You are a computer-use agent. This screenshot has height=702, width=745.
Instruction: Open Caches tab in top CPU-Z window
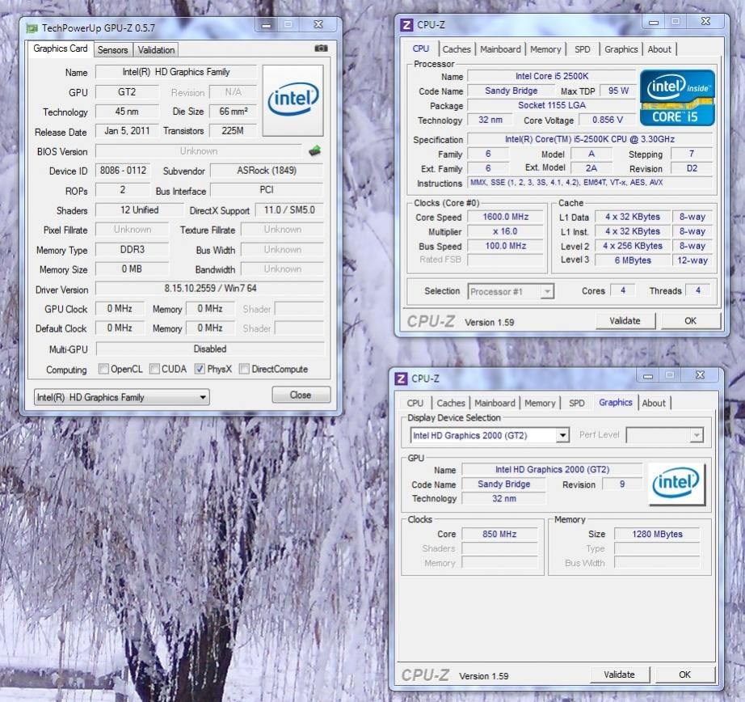click(x=456, y=49)
